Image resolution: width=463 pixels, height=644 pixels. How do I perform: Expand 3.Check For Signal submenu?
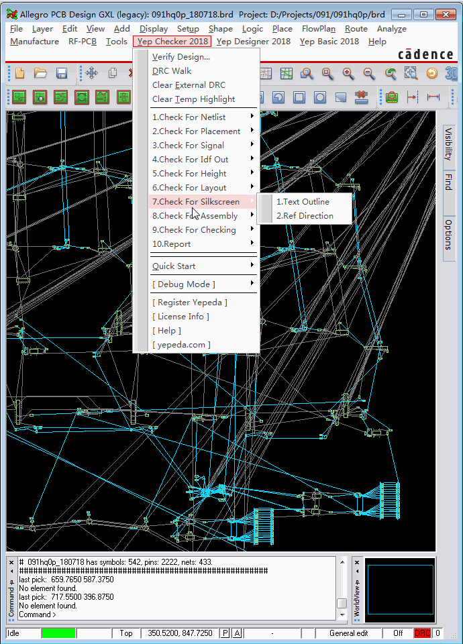tap(203, 145)
